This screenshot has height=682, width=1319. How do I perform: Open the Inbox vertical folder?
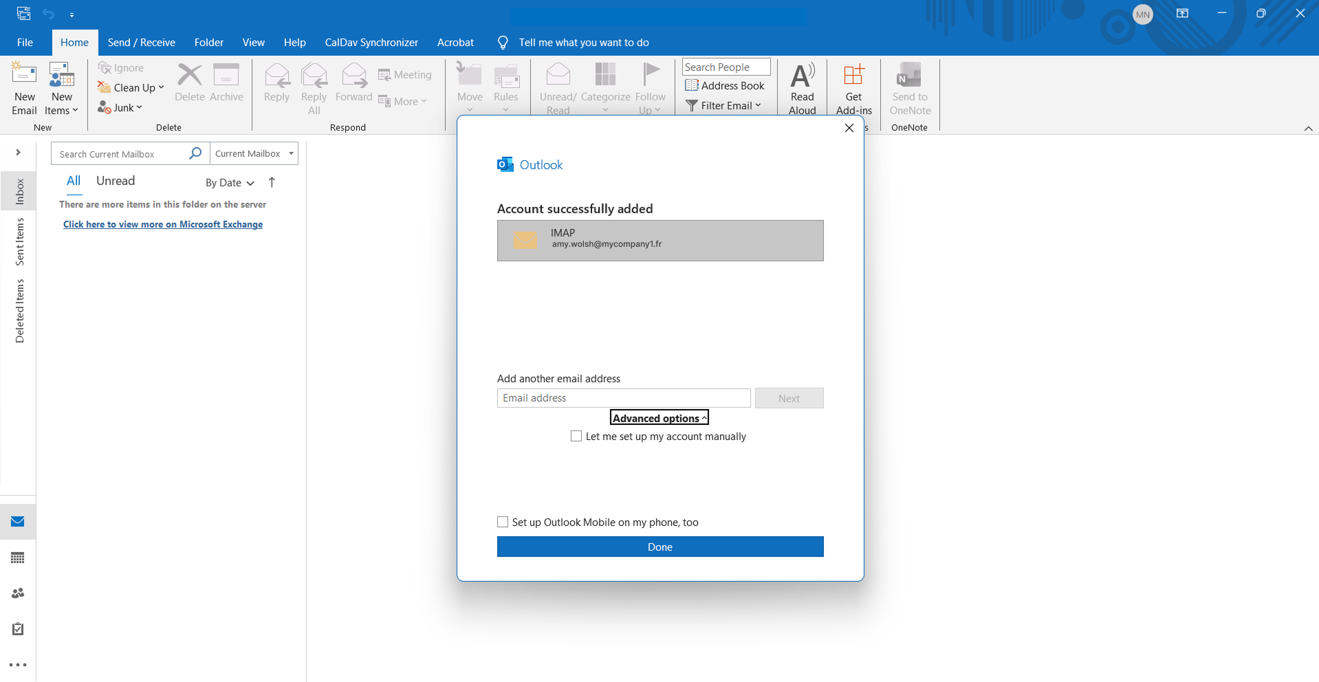click(19, 191)
